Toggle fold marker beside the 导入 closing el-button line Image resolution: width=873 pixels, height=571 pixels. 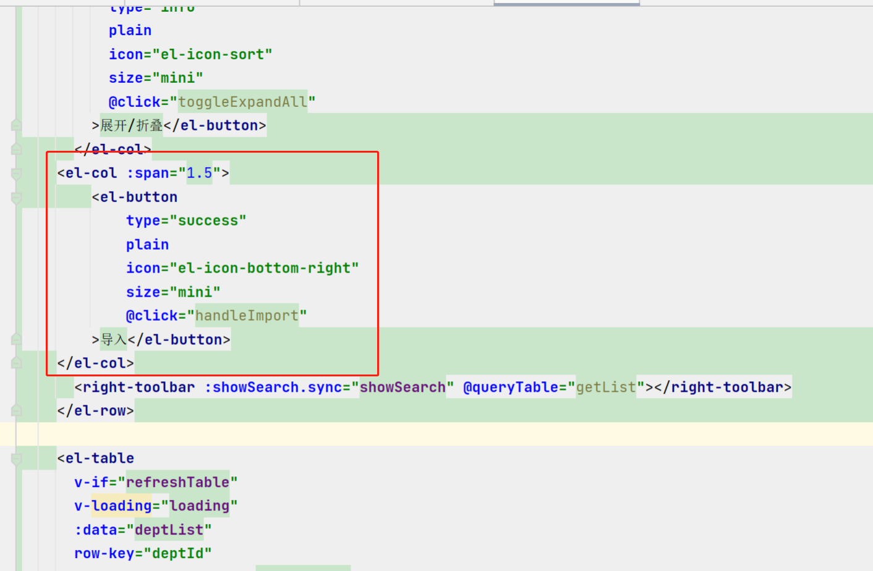pyautogui.click(x=17, y=339)
